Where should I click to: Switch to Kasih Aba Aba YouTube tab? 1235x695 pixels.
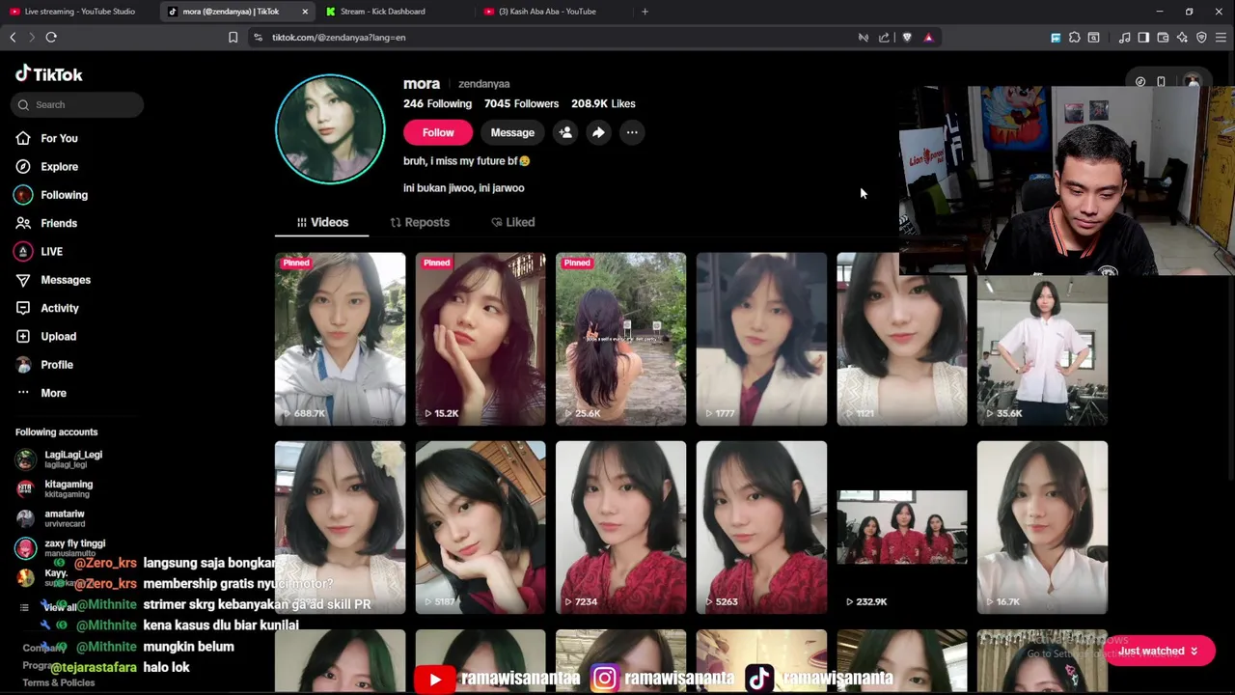[x=547, y=12]
